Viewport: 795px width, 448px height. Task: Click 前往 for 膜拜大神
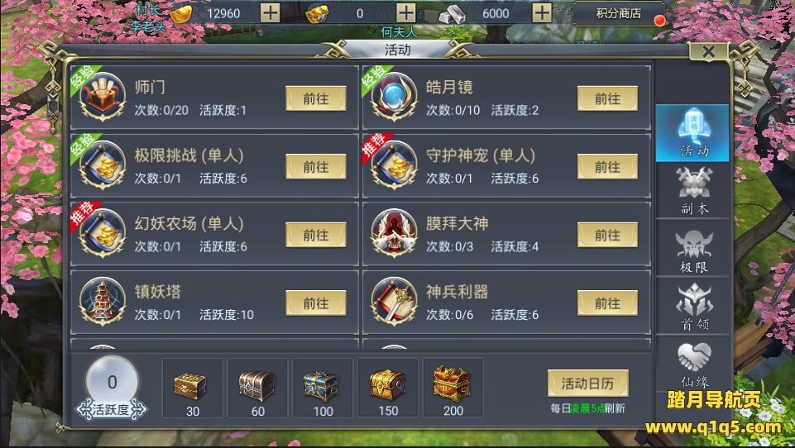pyautogui.click(x=607, y=235)
